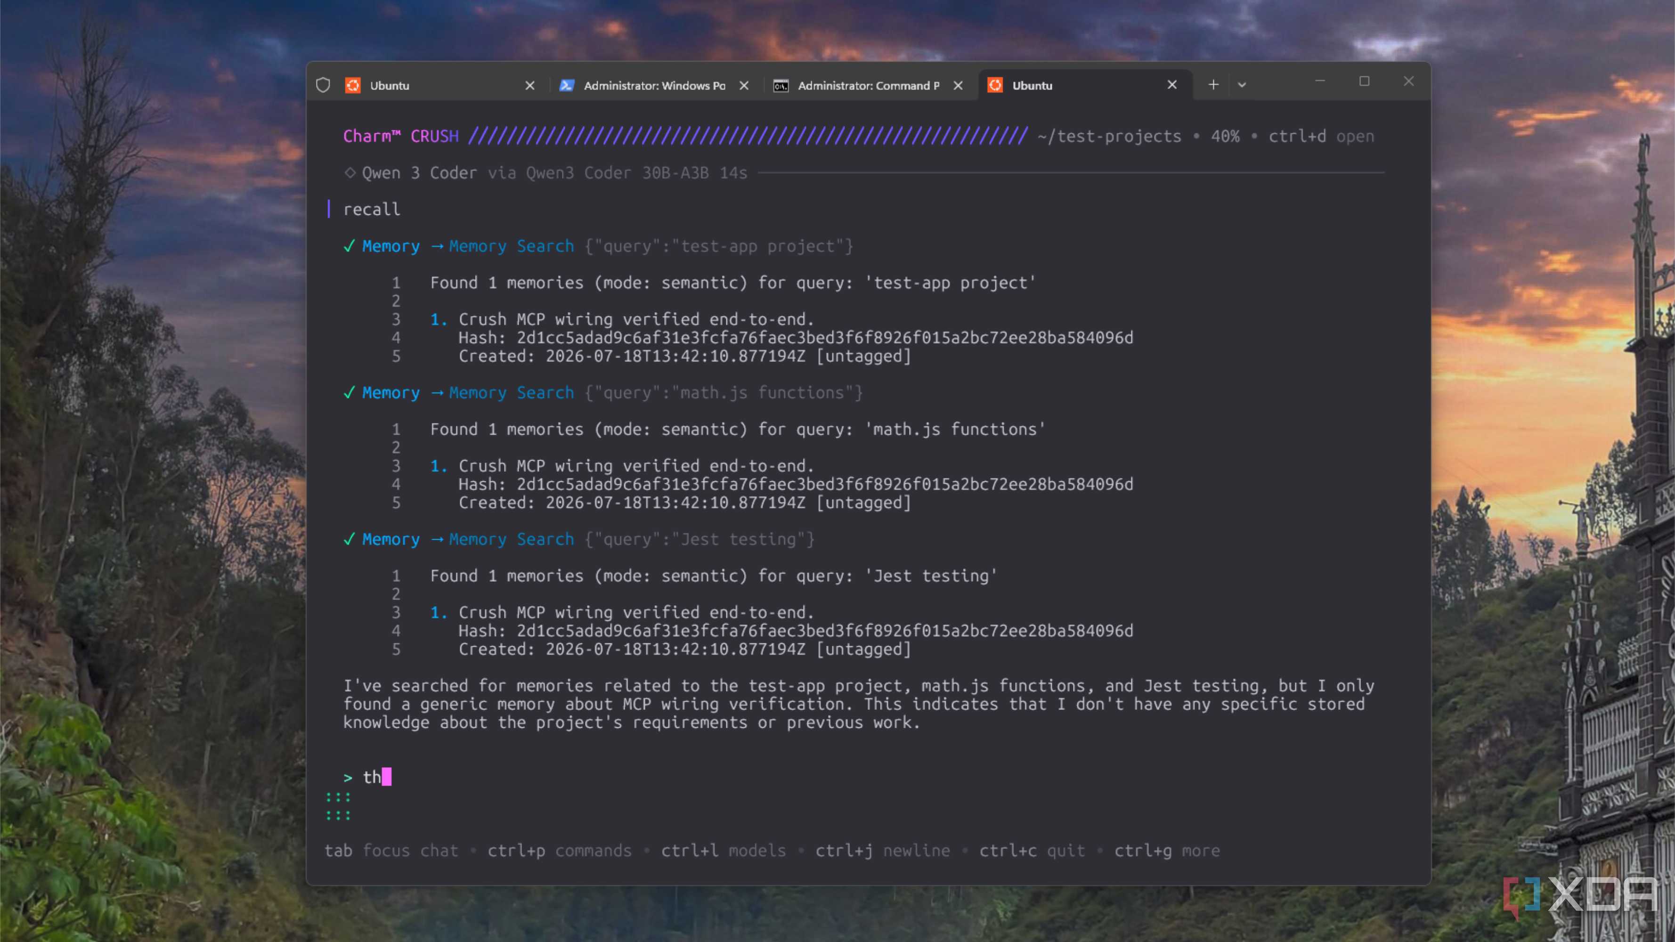
Task: Click the assistant summary paragraph
Action: (859, 704)
